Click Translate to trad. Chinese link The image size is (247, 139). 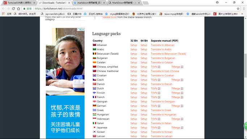tap(165, 71)
